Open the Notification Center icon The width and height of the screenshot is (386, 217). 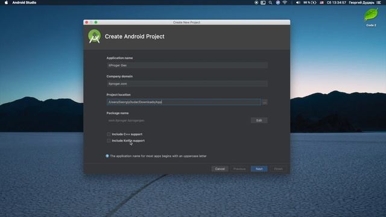coord(379,2)
